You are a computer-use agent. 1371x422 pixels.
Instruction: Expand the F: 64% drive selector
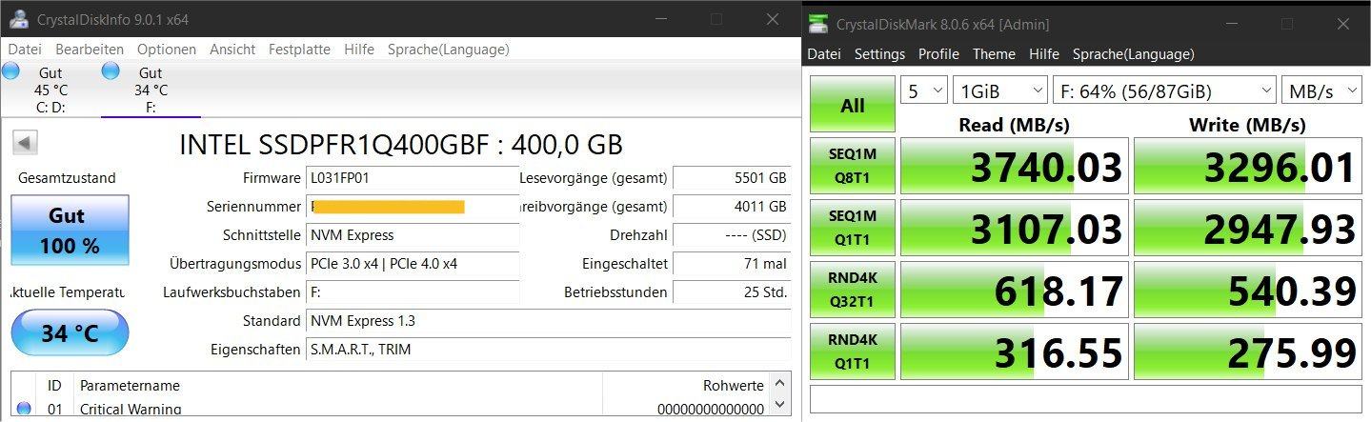(x=1164, y=91)
